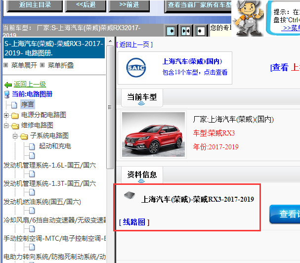
Task: Collapse the 维修电路图 folder
Action: 6,126
